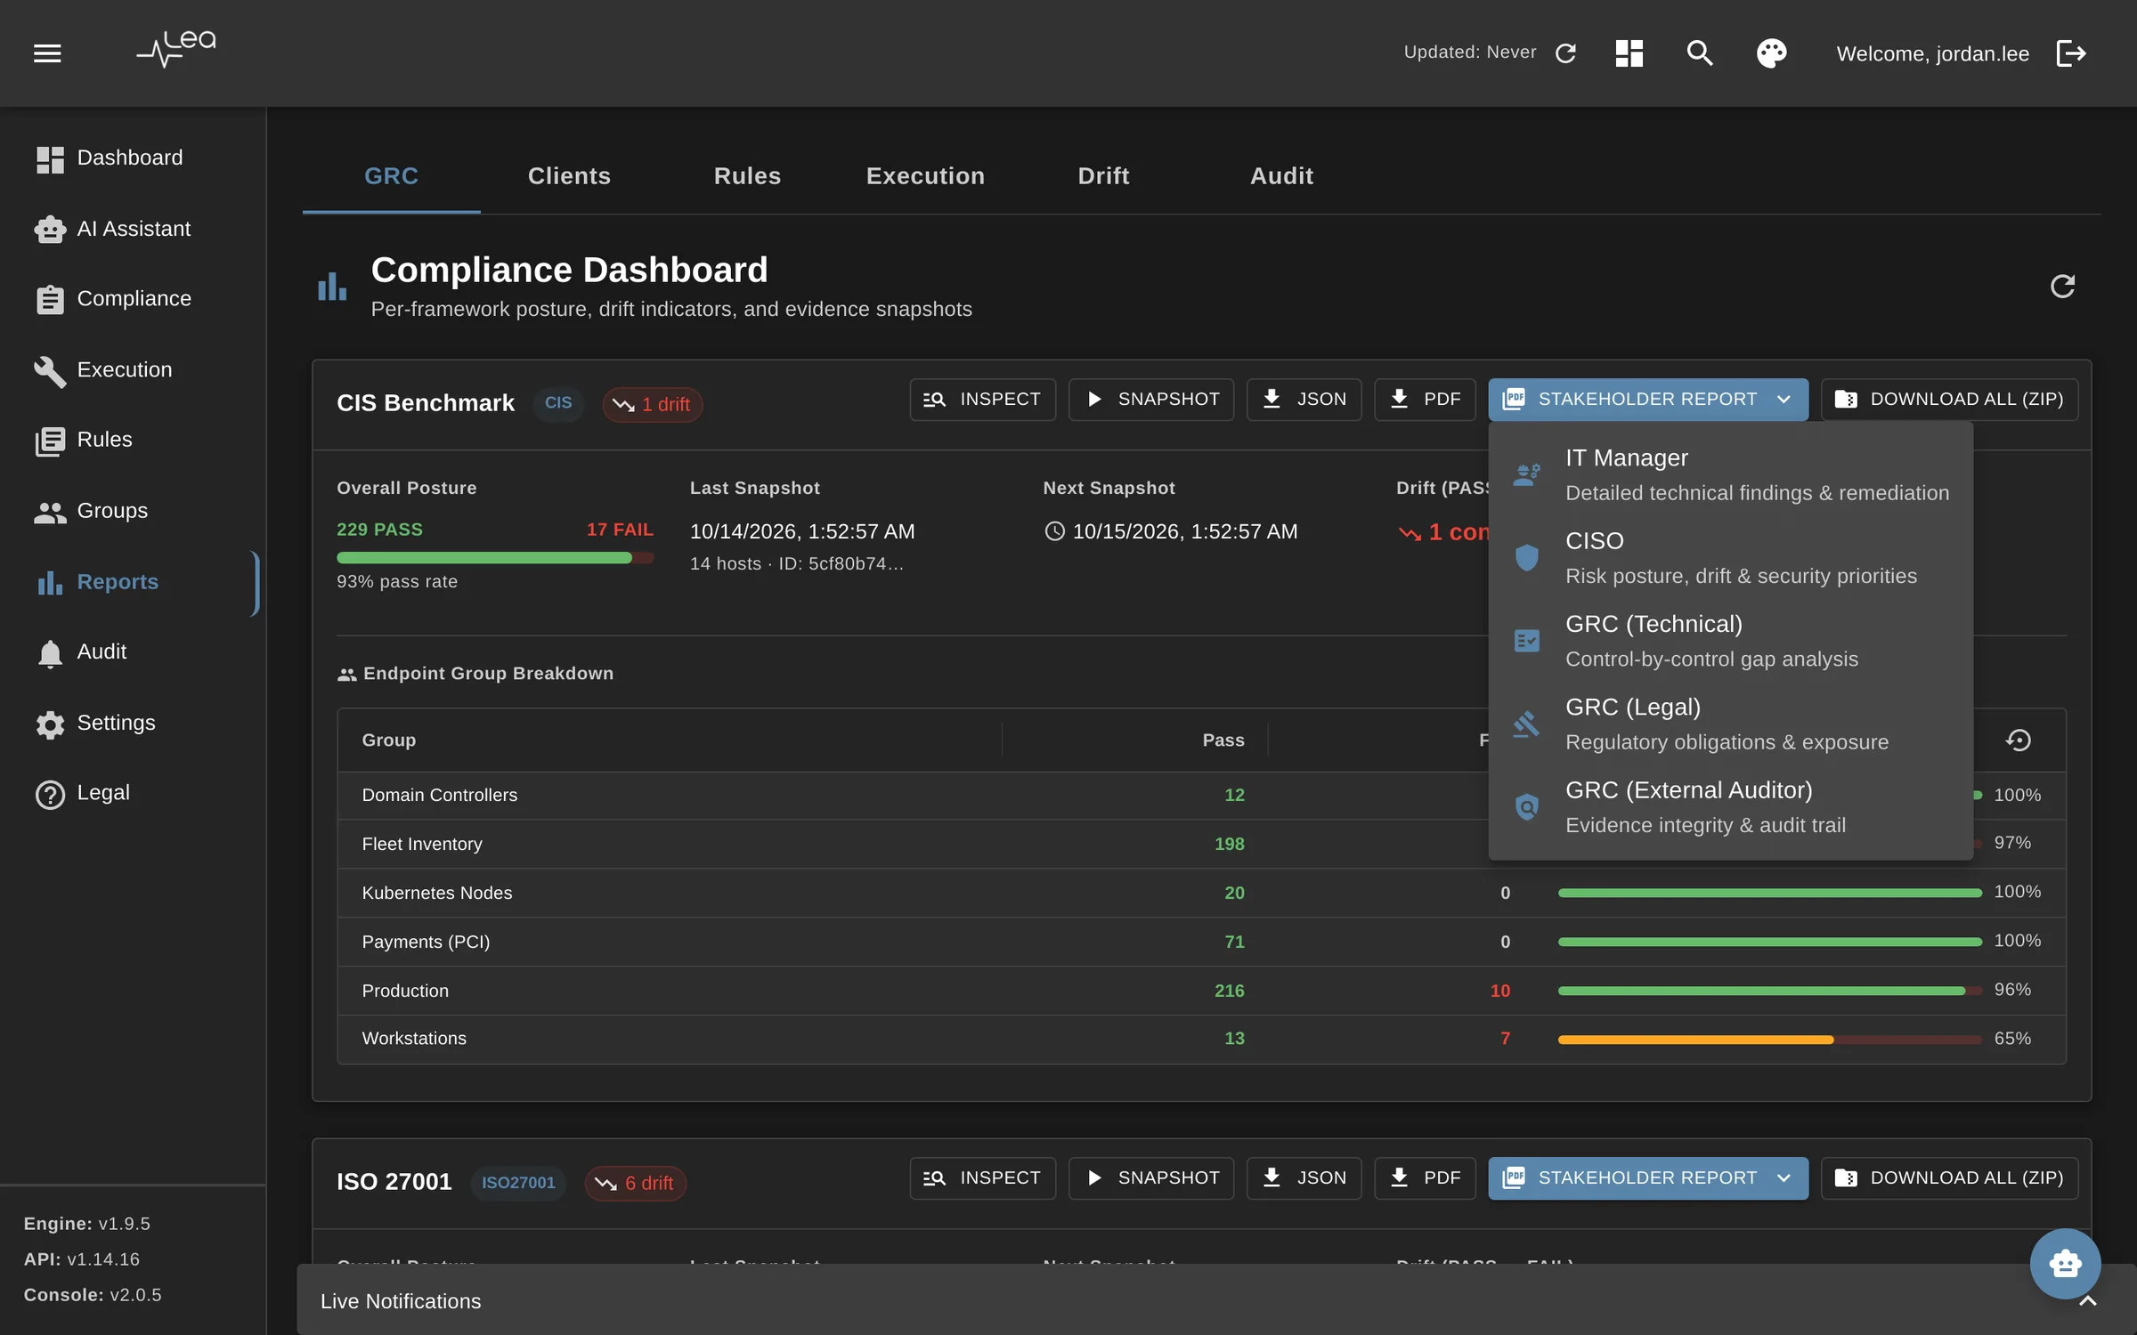This screenshot has height=1335, width=2137.
Task: Select GRC (Legal) report option
Action: pyautogui.click(x=1730, y=724)
